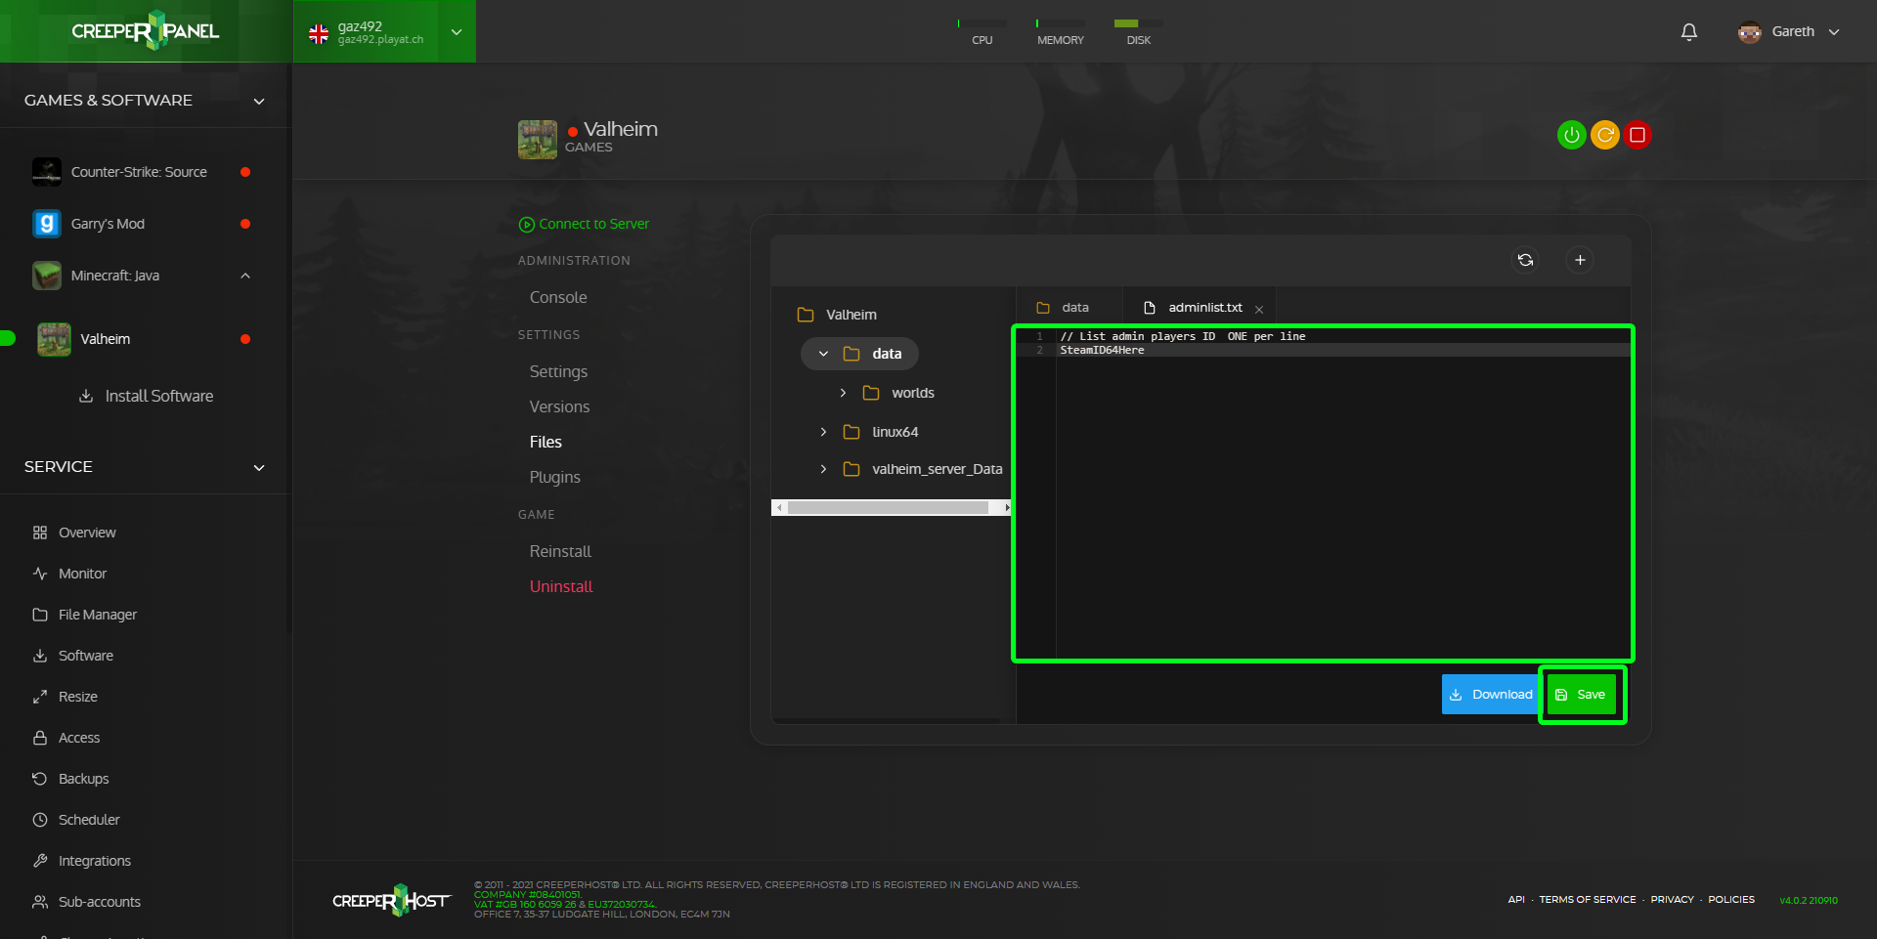Click the file tree horizontal scrollbar

coord(888,507)
